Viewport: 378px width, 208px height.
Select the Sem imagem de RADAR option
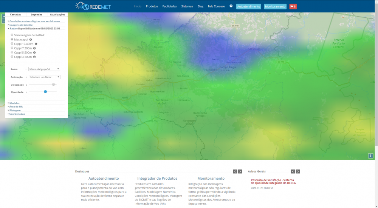tap(12, 35)
